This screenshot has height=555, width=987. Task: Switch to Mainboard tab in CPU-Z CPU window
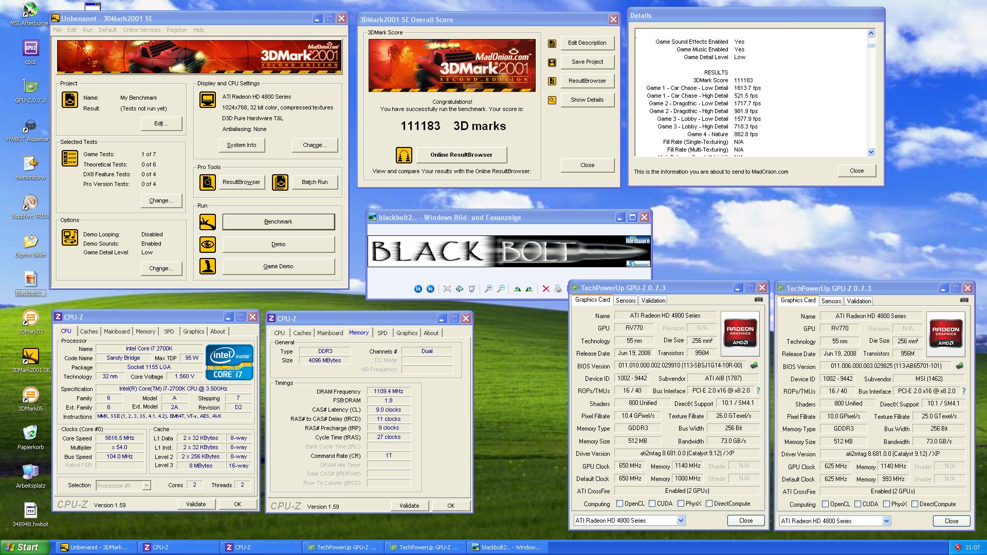[117, 331]
